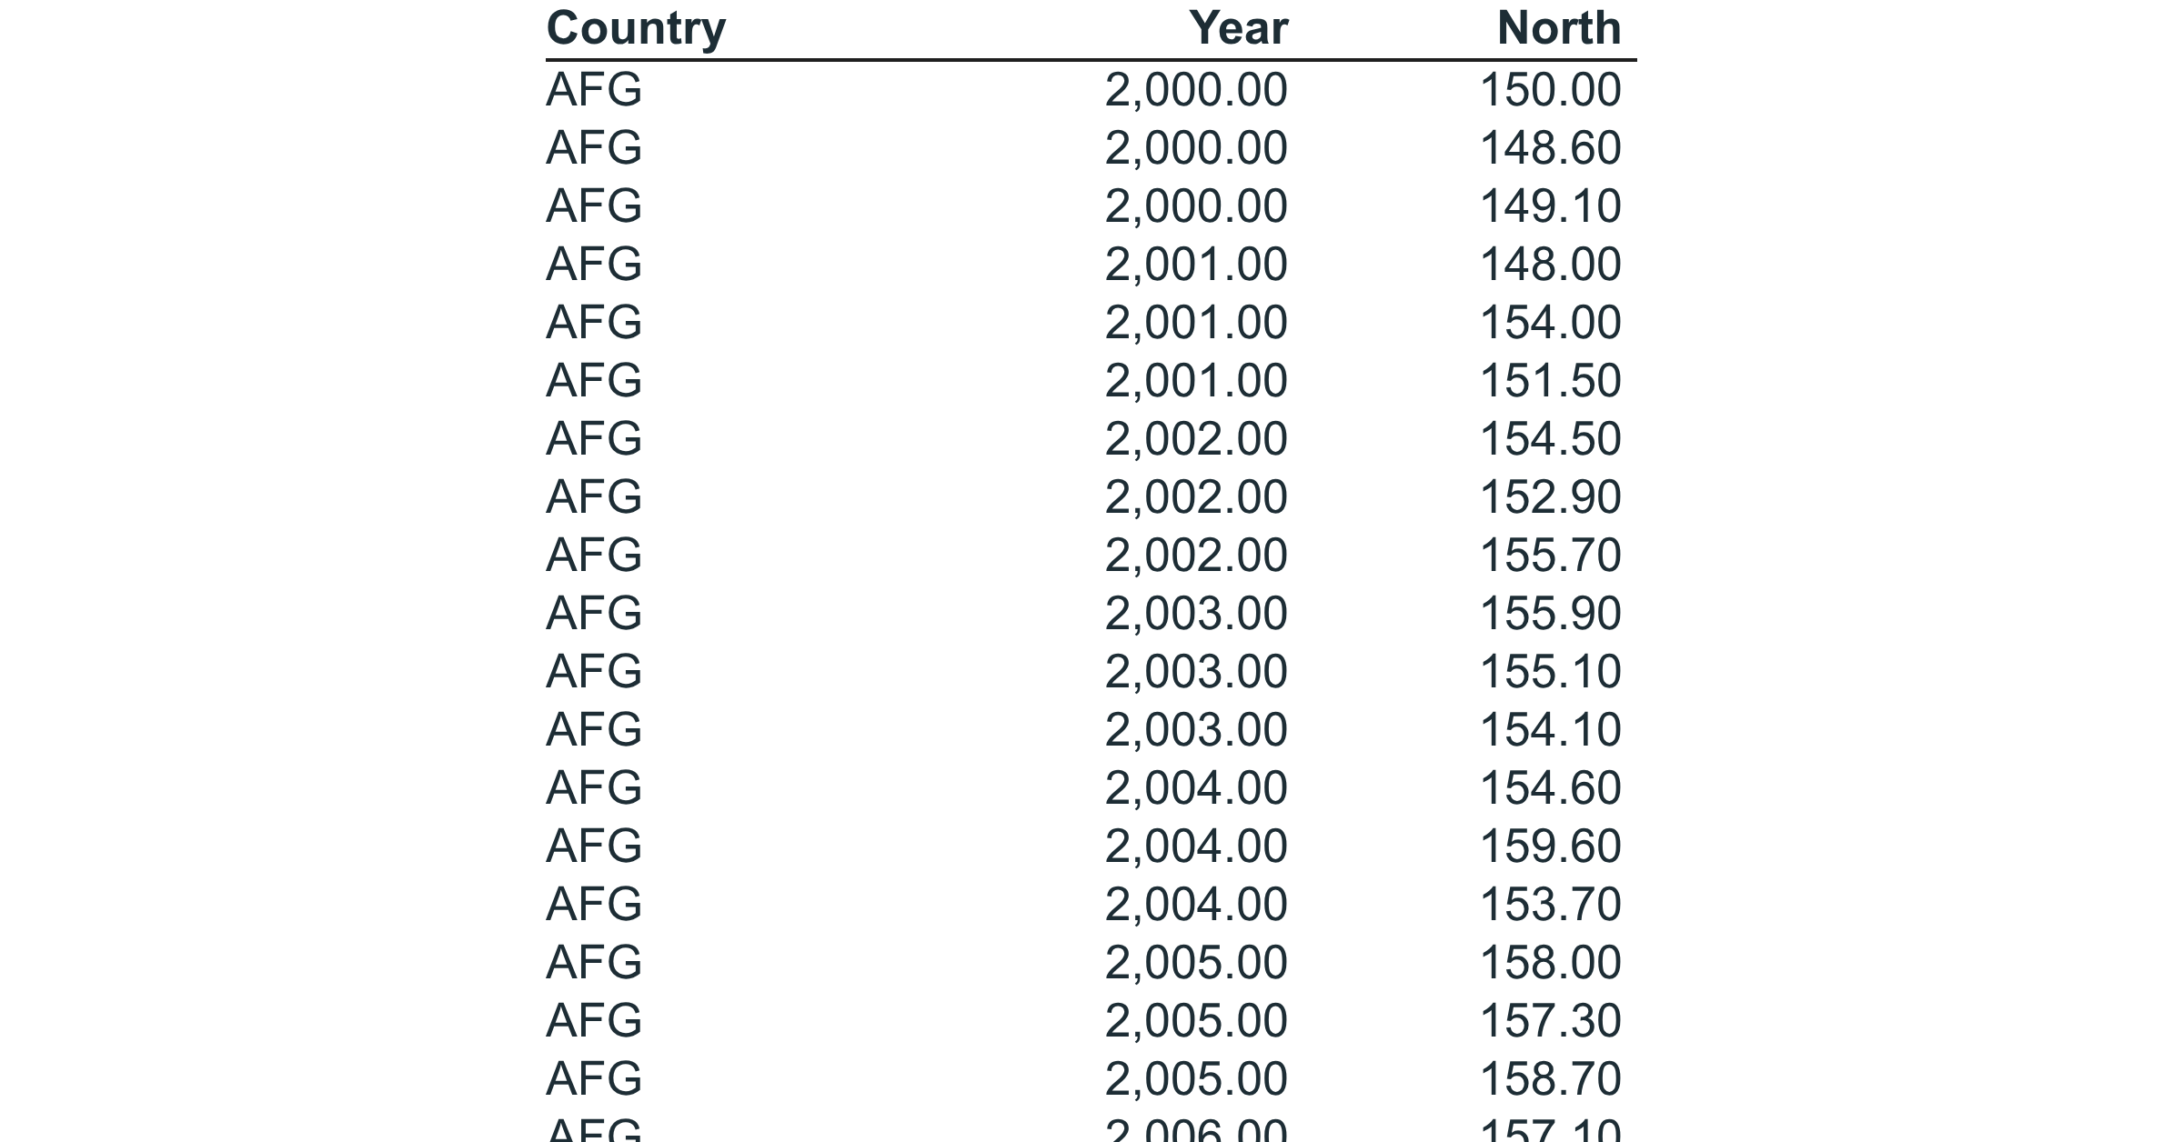Click the cell showing 153.70

click(1550, 905)
